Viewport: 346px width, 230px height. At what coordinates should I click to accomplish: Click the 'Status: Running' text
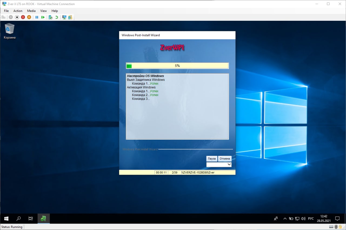click(x=12, y=227)
